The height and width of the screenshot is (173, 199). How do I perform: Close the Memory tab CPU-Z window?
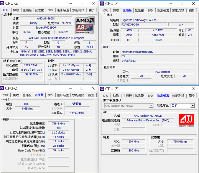93,88
